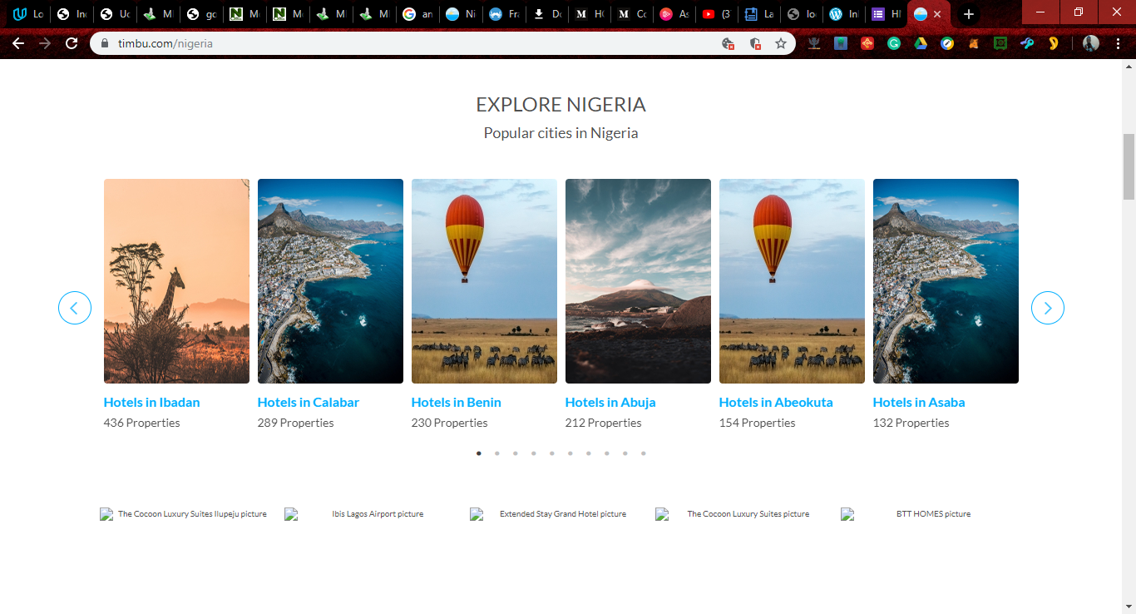Show previous cities with left carousel arrow
This screenshot has height=614, width=1136.
75,308
